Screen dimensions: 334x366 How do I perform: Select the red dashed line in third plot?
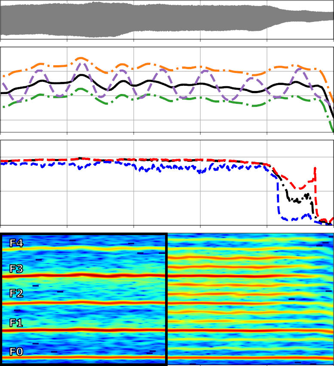tap(129, 160)
